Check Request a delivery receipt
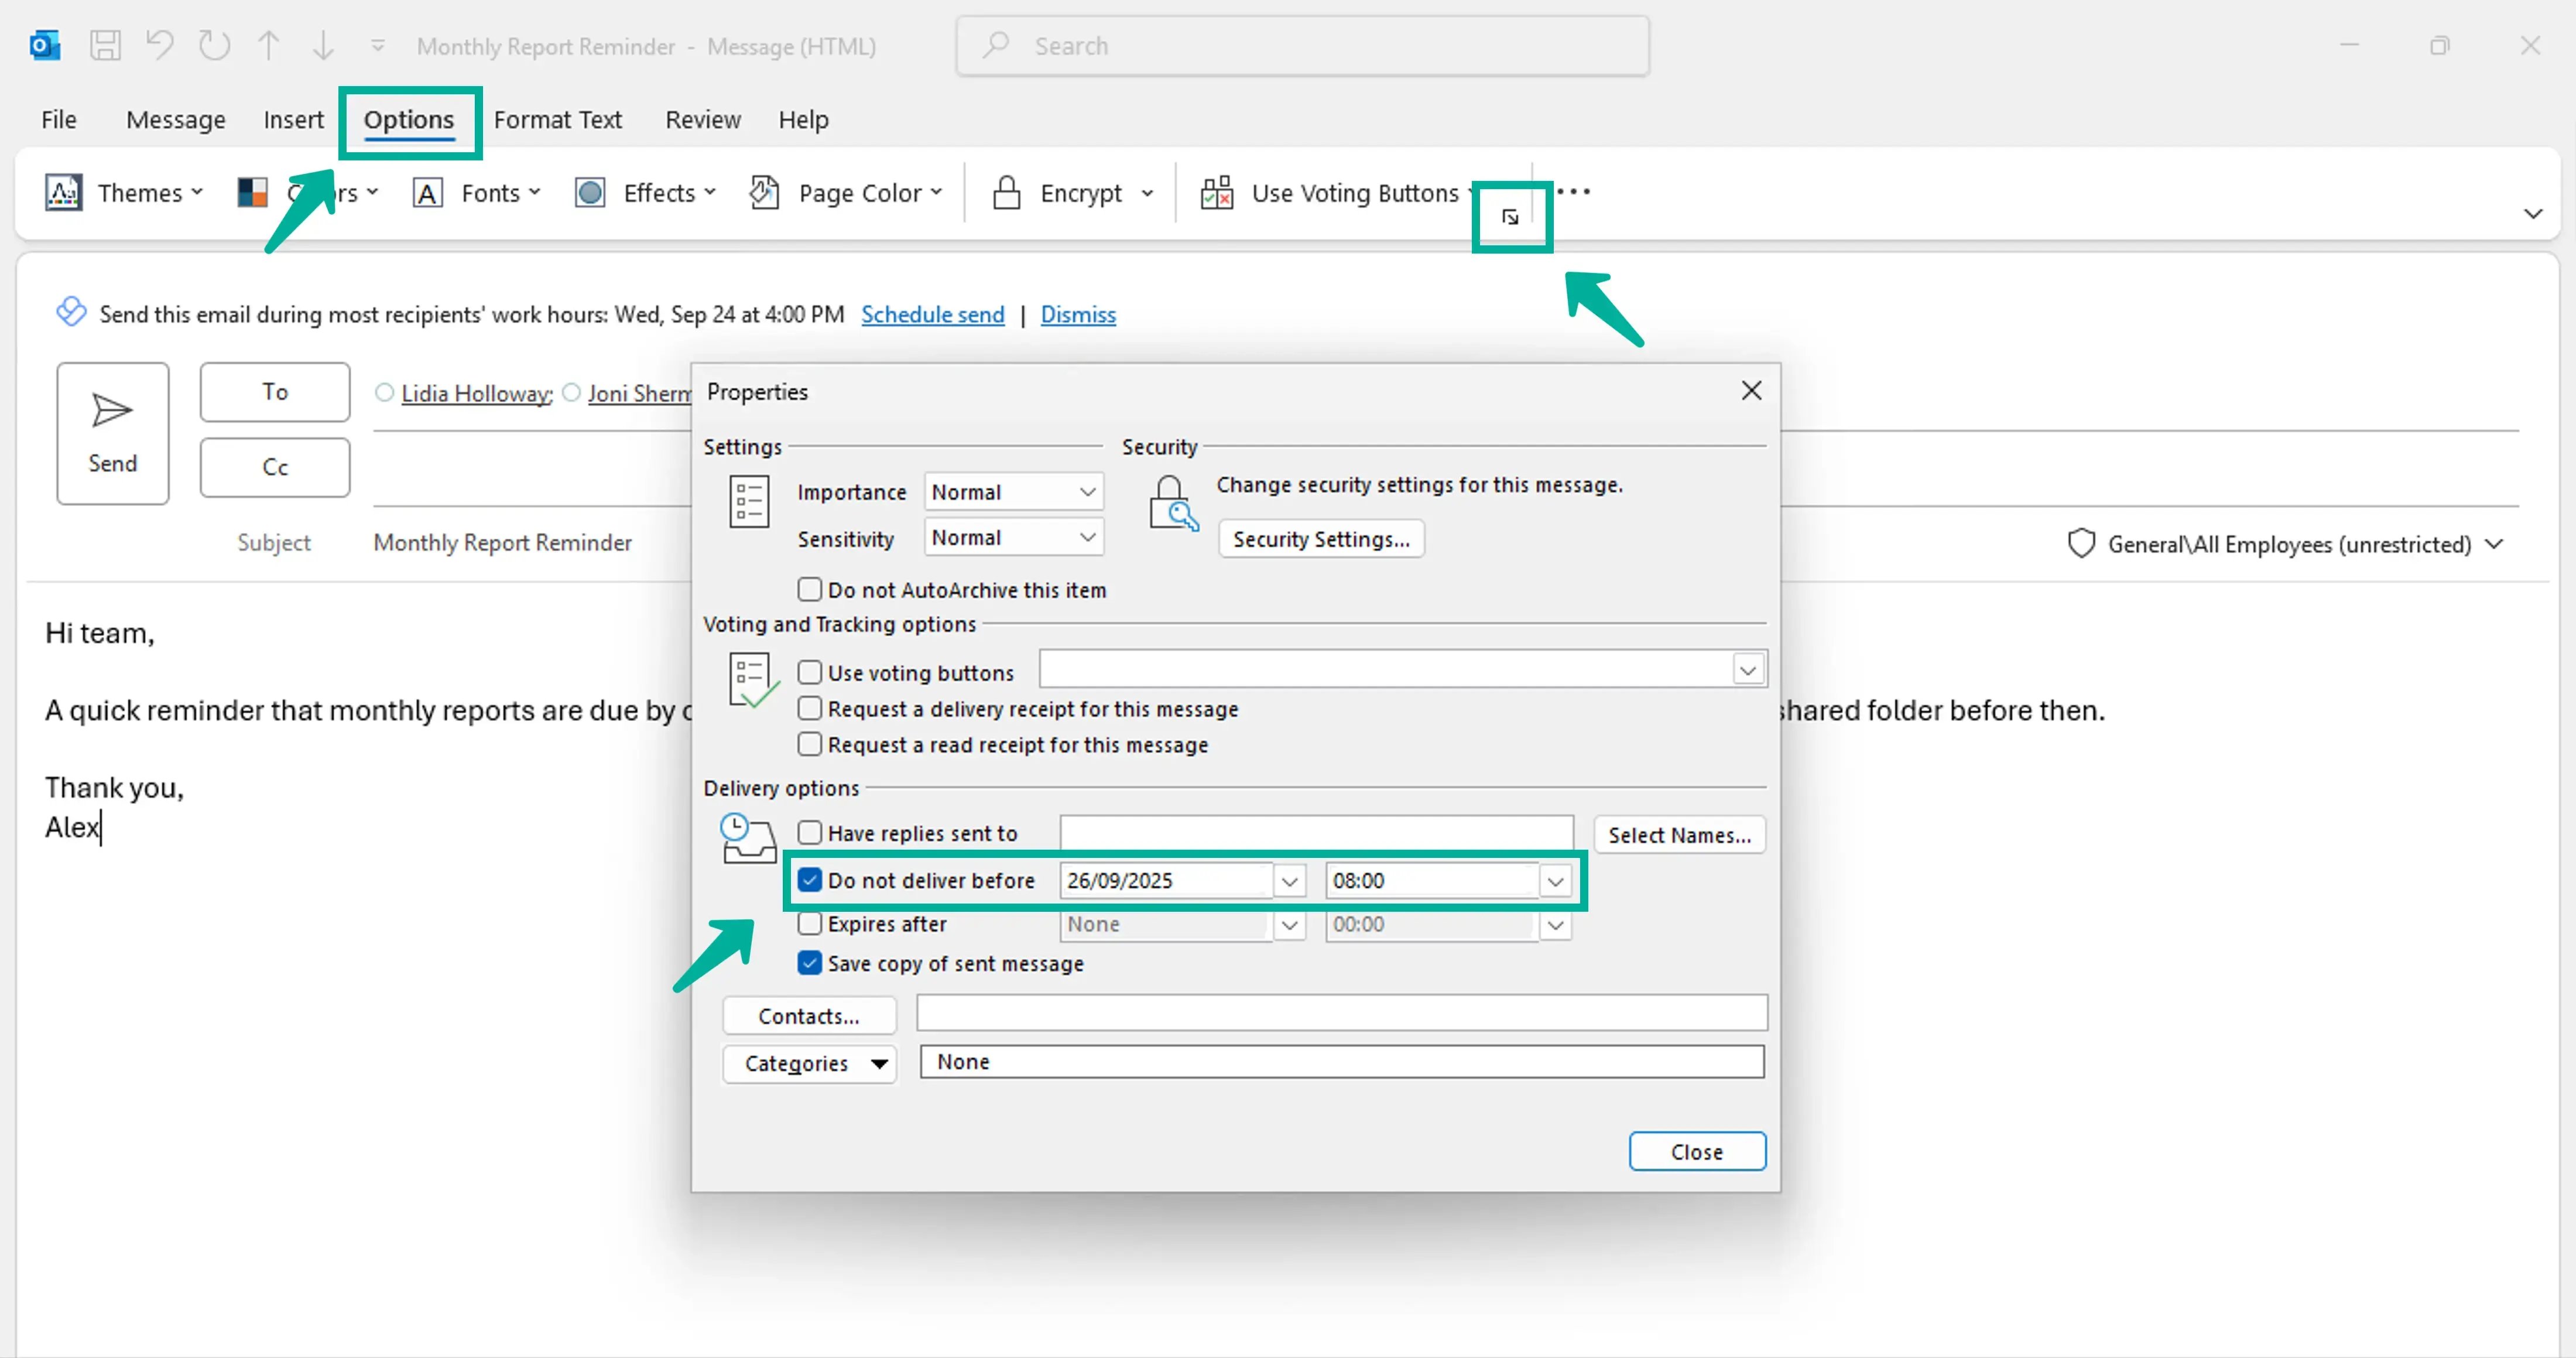The width and height of the screenshot is (2576, 1358). click(809, 708)
